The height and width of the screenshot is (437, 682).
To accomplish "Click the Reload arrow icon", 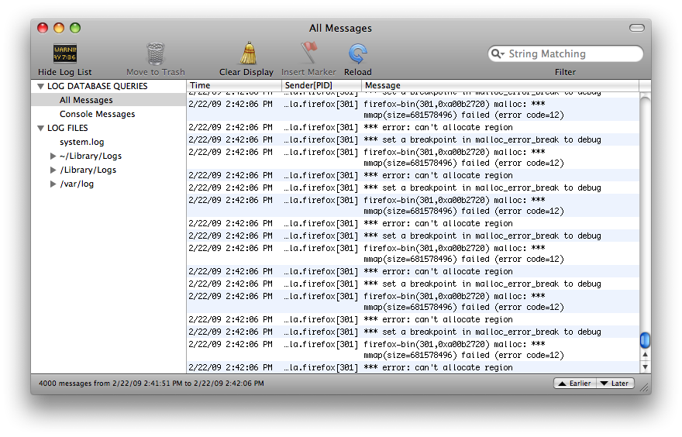I will pos(357,54).
